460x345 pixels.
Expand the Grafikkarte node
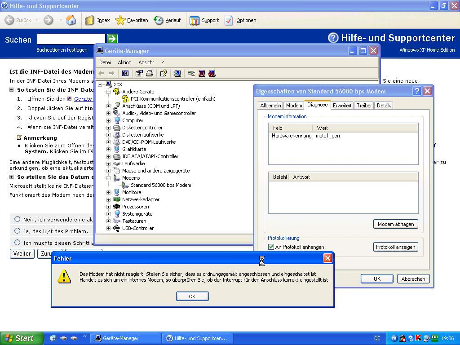[x=108, y=149]
